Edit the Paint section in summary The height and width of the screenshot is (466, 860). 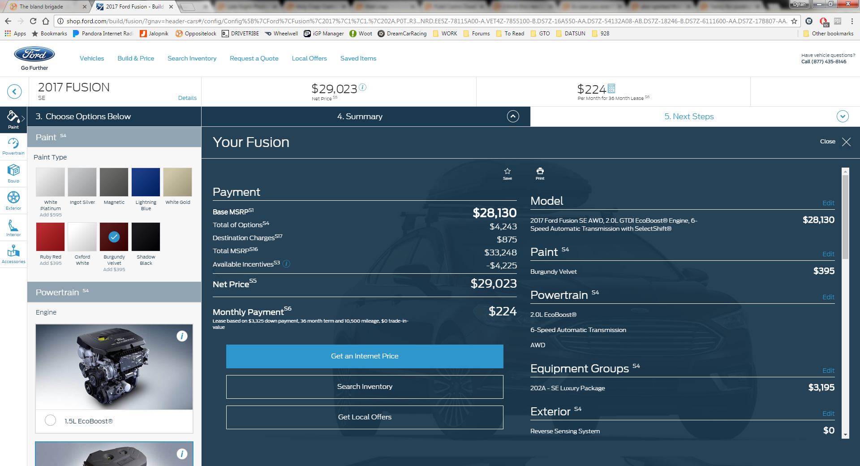(828, 254)
